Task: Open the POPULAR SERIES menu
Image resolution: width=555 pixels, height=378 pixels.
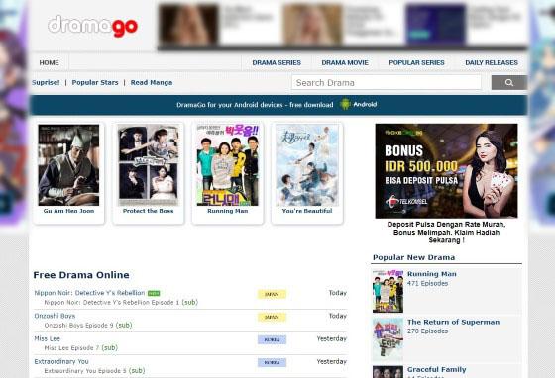Action: pos(416,63)
